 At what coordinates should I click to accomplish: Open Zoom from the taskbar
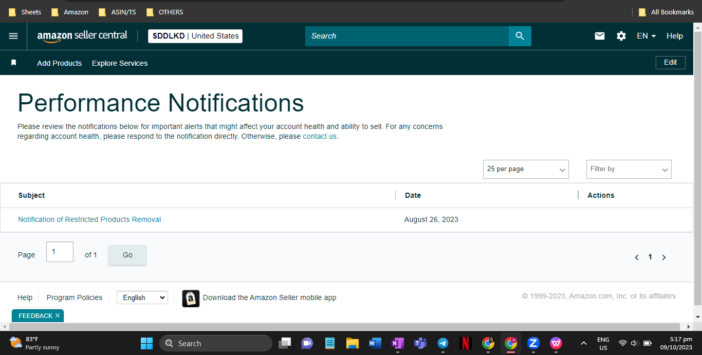click(533, 343)
